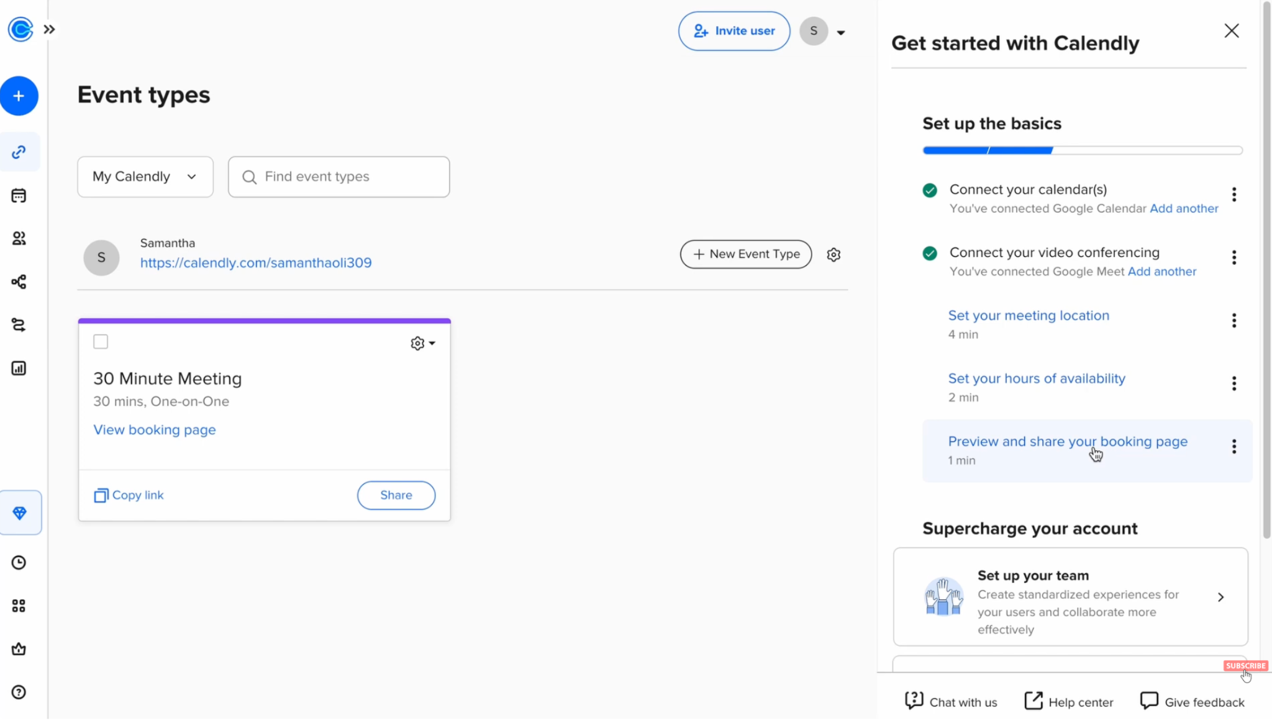This screenshot has height=726, width=1272.
Task: Open options menu for Connect your video conferencing
Action: pos(1234,258)
